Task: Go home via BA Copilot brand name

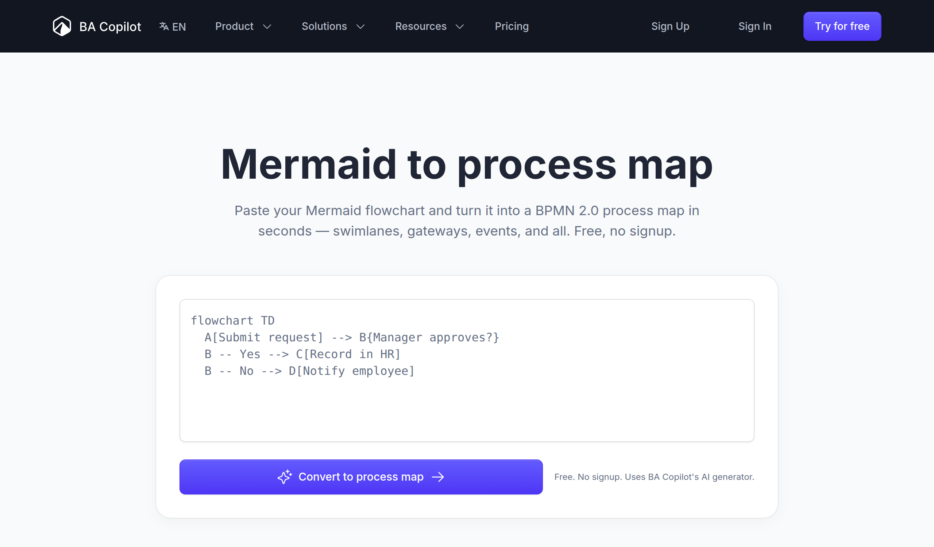Action: pyautogui.click(x=110, y=27)
